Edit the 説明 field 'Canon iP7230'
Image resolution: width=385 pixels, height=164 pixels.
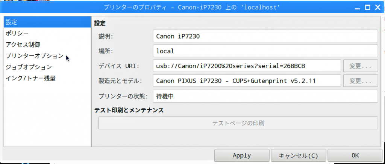click(x=265, y=36)
